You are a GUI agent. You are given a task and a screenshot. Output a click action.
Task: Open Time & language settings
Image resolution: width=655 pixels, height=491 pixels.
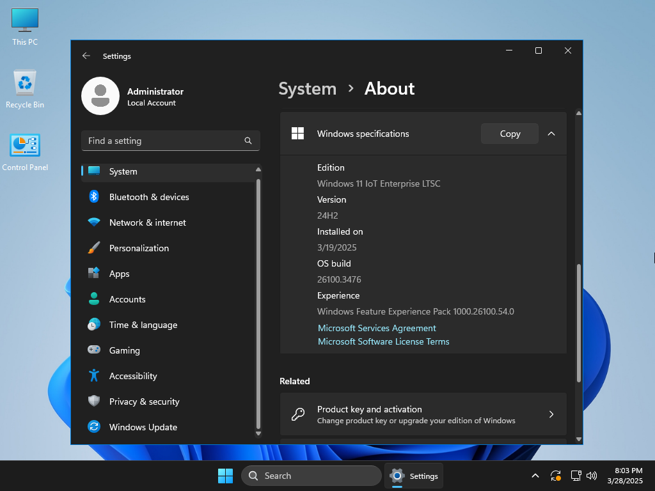[x=168, y=325]
